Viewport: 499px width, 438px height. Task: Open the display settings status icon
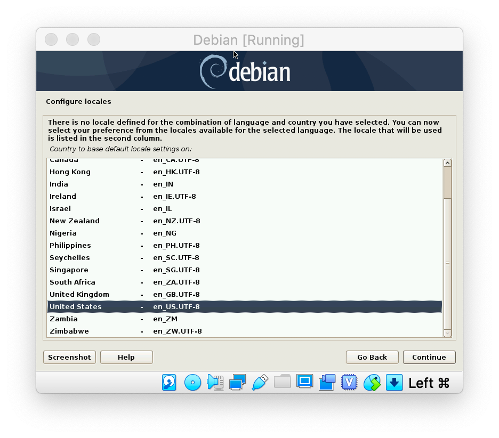pyautogui.click(x=304, y=382)
